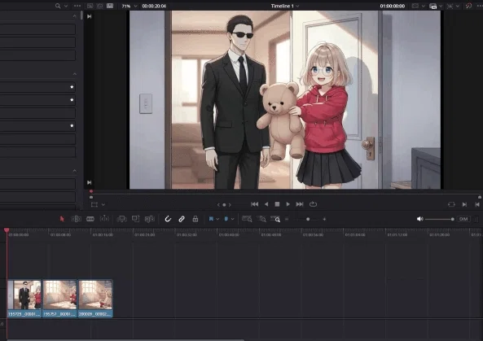The image size is (483, 341).
Task: Click the skip-to-end icon at viewer bottom-left
Action: click(x=90, y=182)
